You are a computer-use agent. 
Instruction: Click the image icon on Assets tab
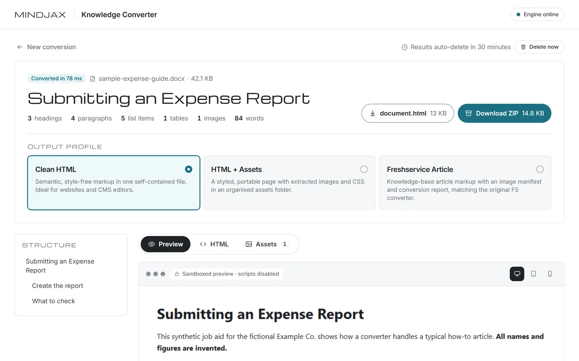point(249,244)
